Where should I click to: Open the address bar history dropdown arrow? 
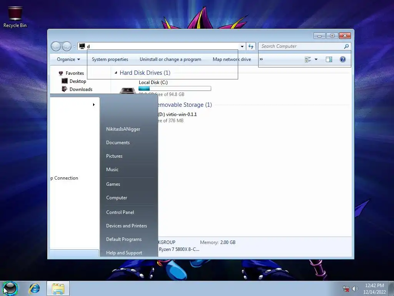[x=242, y=46]
